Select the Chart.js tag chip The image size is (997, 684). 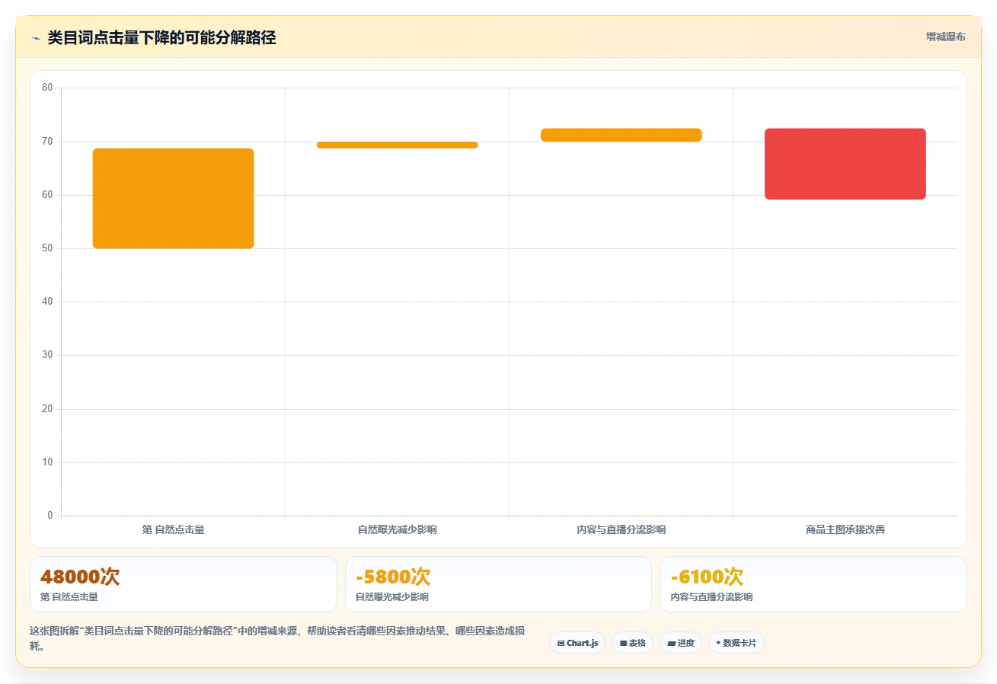pos(577,643)
